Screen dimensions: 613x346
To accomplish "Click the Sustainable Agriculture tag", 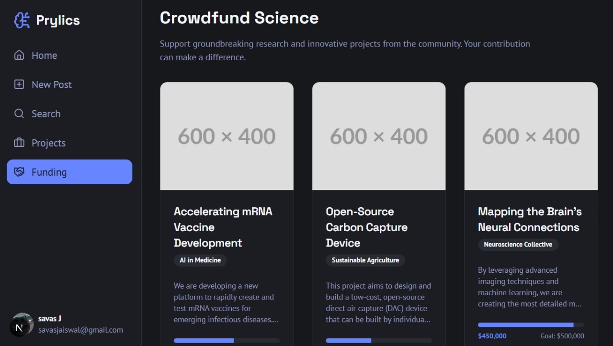I will click(365, 260).
